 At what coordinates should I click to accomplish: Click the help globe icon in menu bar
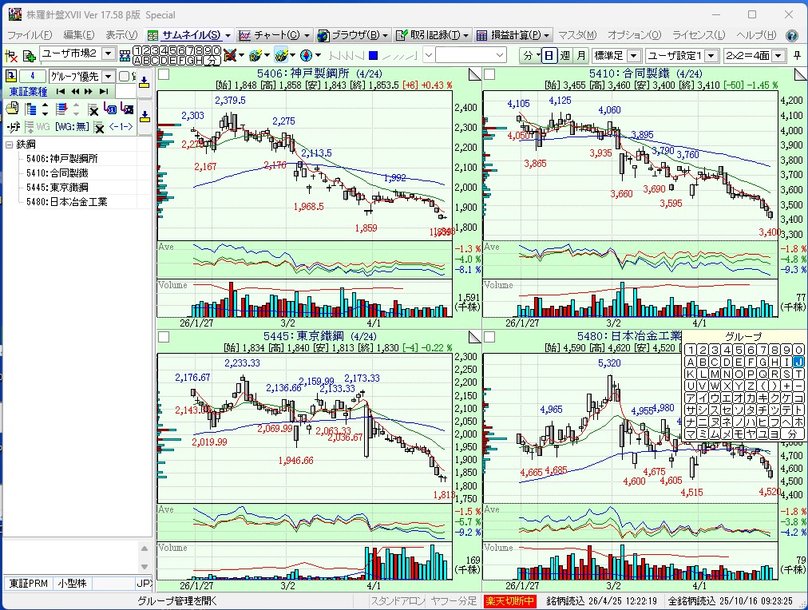(x=791, y=35)
